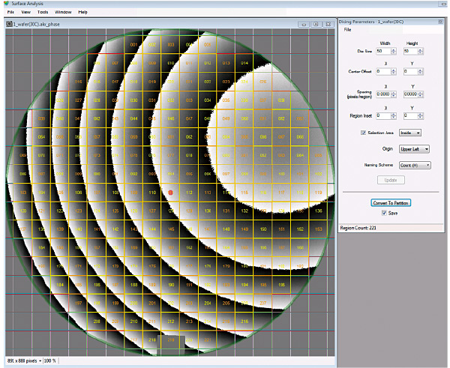This screenshot has height=368, width=450.
Task: Close the Dicing Parameters panel
Action: [x=440, y=22]
